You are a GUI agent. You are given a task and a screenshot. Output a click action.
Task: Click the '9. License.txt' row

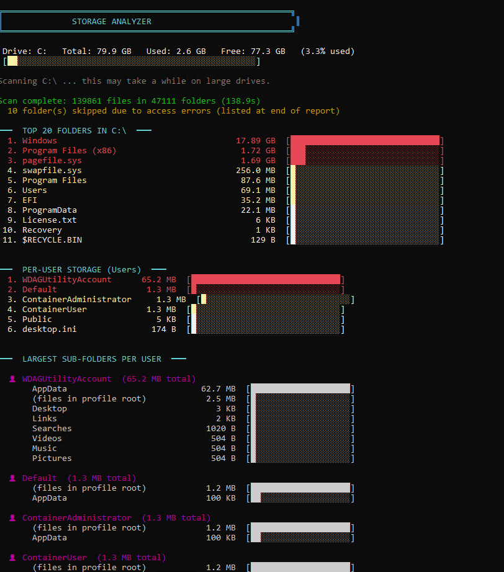click(x=223, y=220)
